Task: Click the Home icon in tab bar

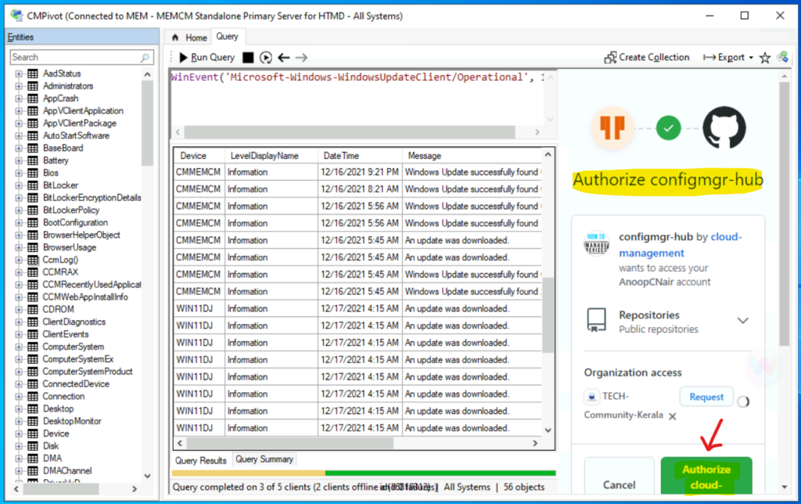Action: tap(175, 38)
